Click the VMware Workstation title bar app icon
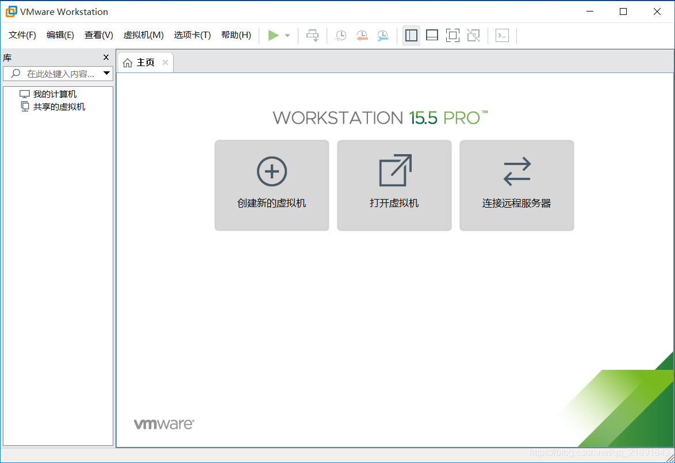The width and height of the screenshot is (675, 463). [11, 12]
